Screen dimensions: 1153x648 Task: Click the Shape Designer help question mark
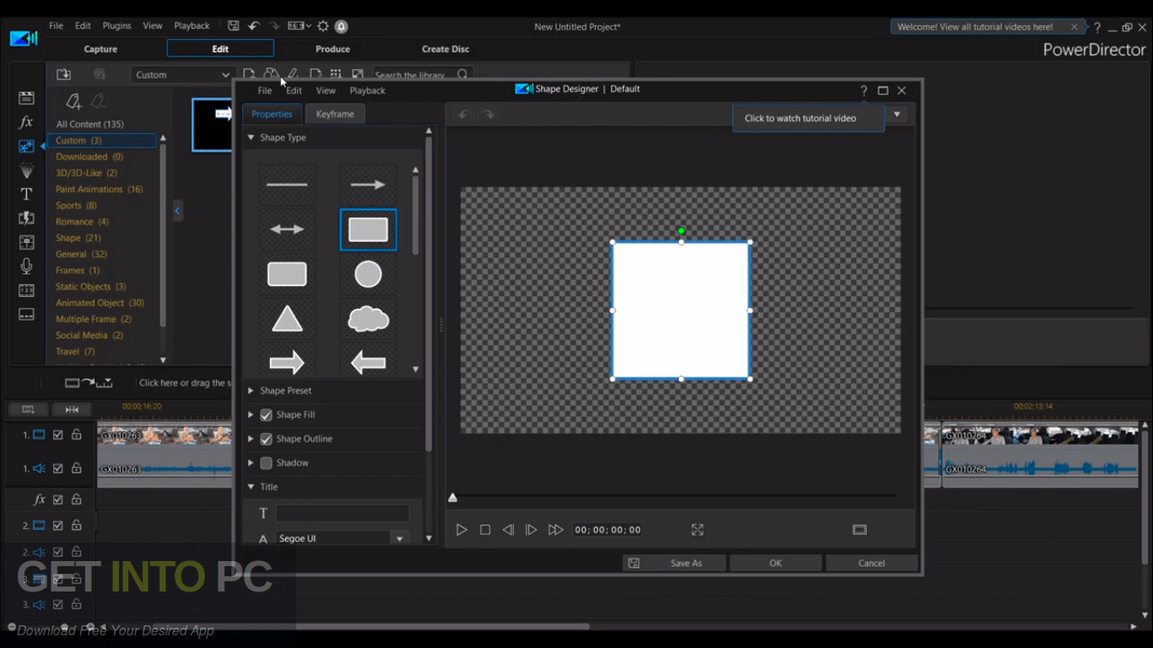[863, 91]
